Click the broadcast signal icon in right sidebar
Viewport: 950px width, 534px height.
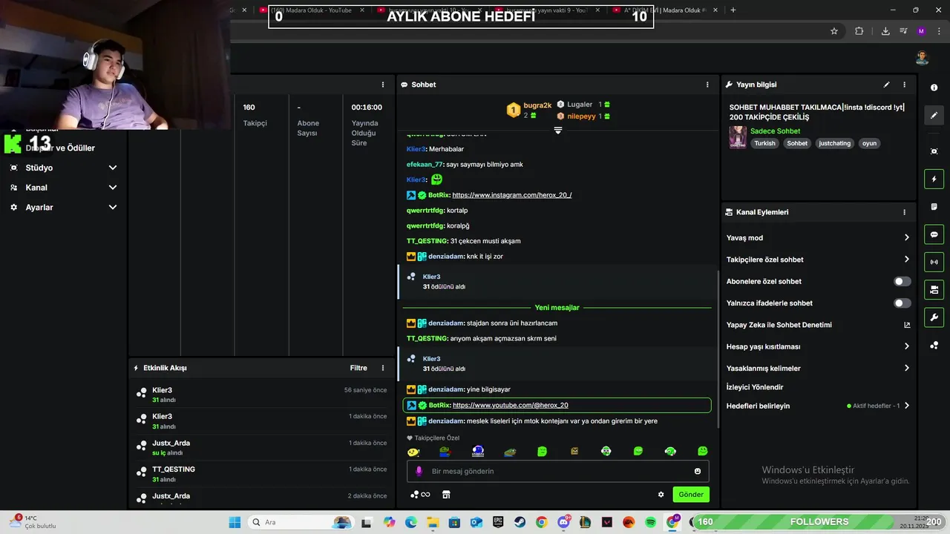point(934,262)
